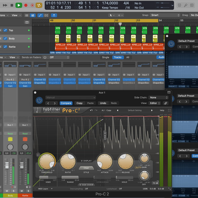The height and width of the screenshot is (198, 198).
Task: Click the AUTO release toggle
Action: [x=118, y=172]
